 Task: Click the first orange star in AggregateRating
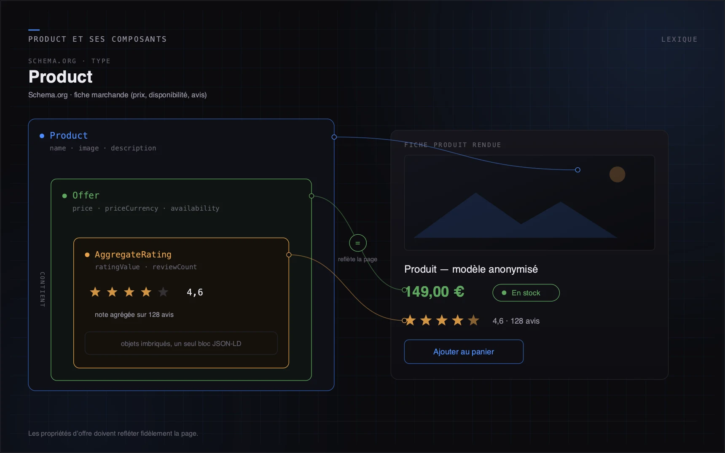(95, 292)
